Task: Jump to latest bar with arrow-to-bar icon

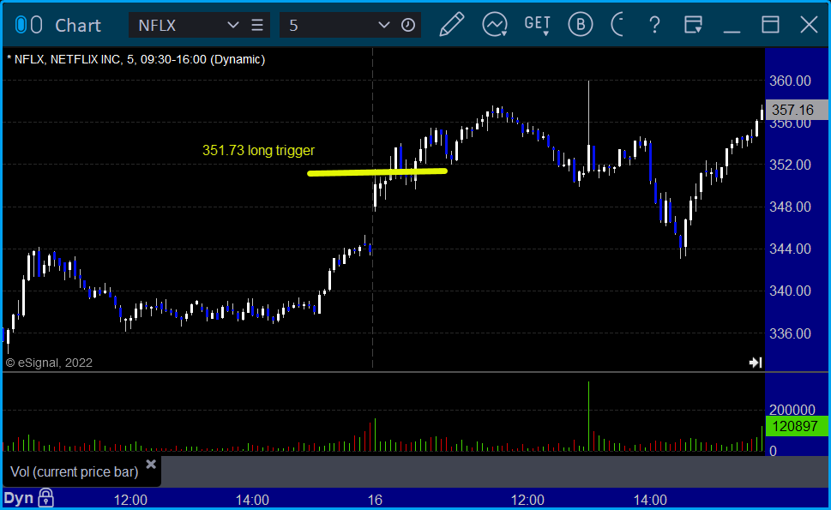Action: [756, 363]
